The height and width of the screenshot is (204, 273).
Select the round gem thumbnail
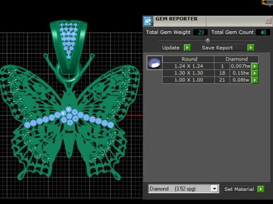point(155,63)
